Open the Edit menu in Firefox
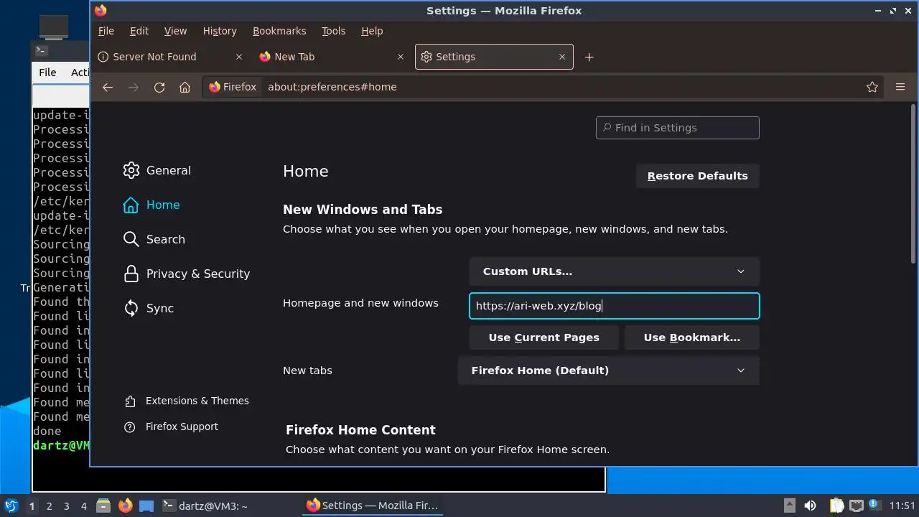 139,31
